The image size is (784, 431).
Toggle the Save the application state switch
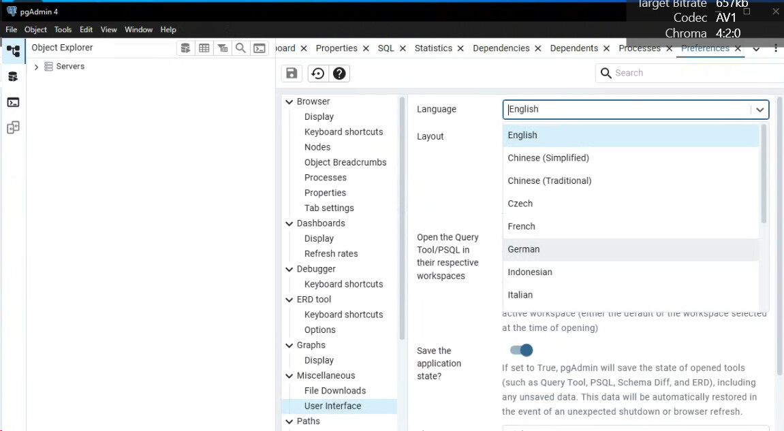point(521,350)
